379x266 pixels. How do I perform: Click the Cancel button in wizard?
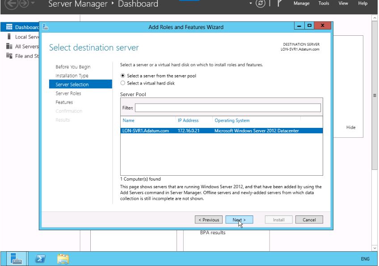pyautogui.click(x=309, y=220)
